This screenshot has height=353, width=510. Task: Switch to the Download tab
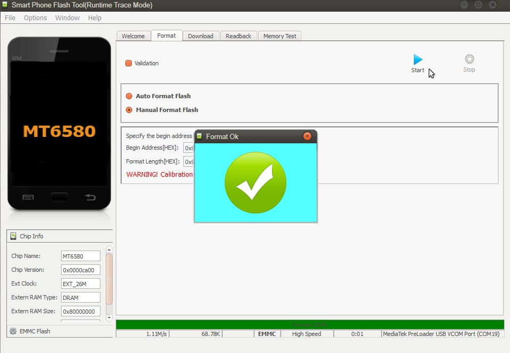[x=201, y=36]
